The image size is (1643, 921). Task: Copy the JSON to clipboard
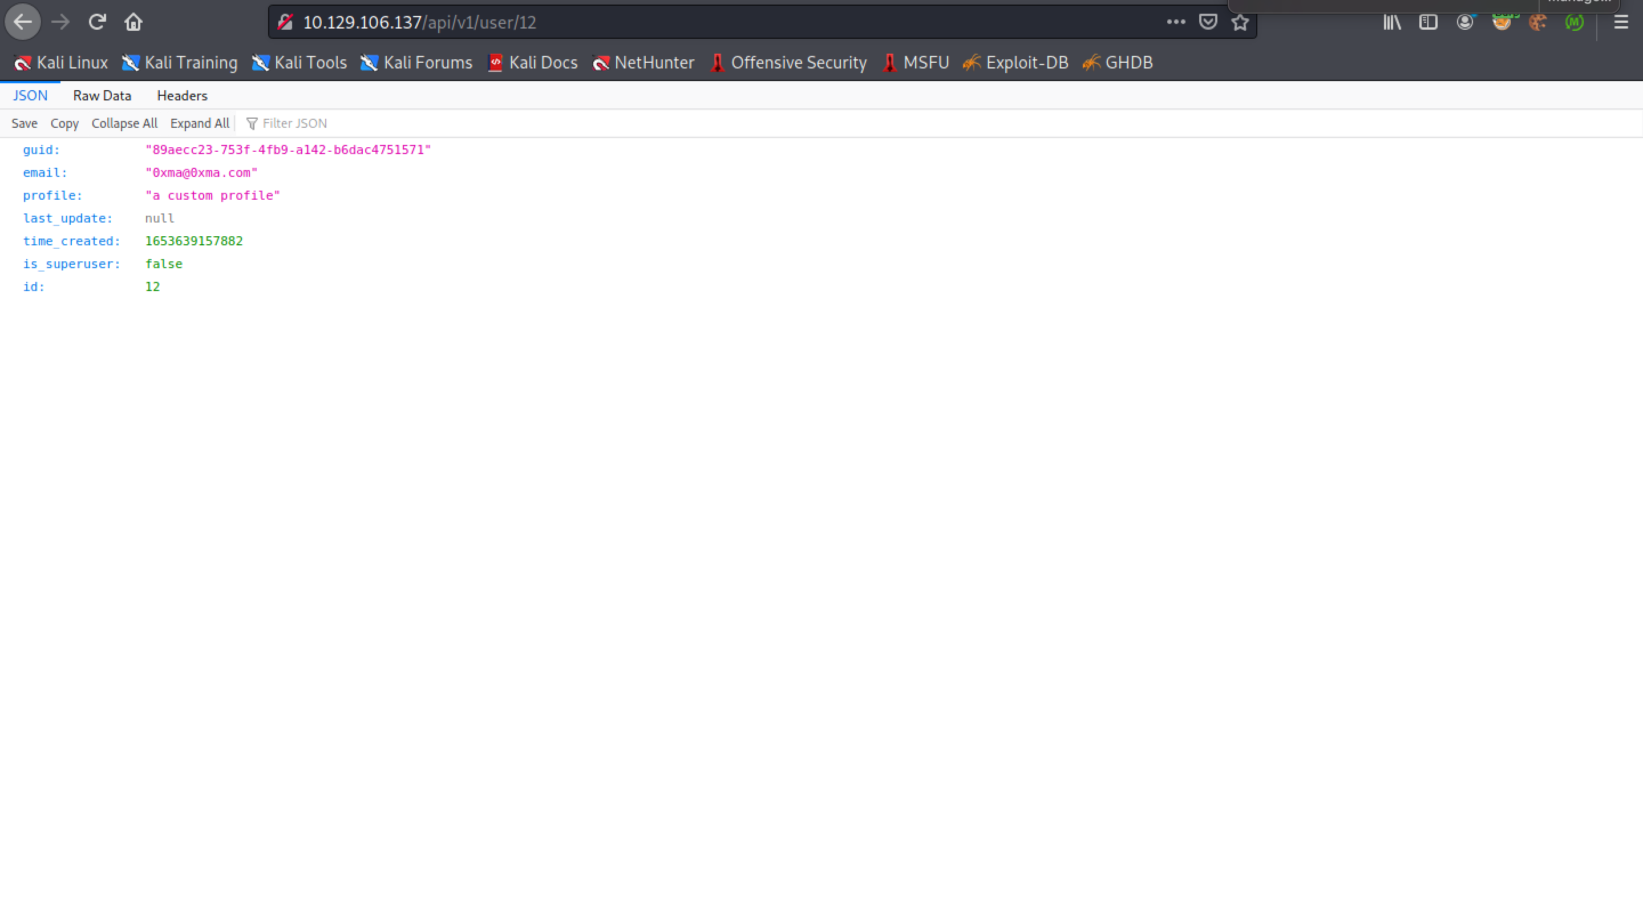(x=64, y=124)
